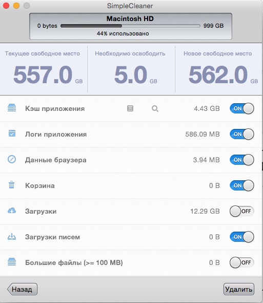Enable the Загрузки switch
This screenshot has height=303, width=263.
pyautogui.click(x=242, y=211)
